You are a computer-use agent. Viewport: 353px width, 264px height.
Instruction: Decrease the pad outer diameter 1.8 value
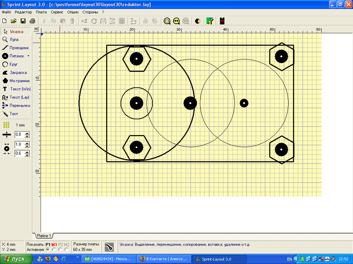click(27, 146)
